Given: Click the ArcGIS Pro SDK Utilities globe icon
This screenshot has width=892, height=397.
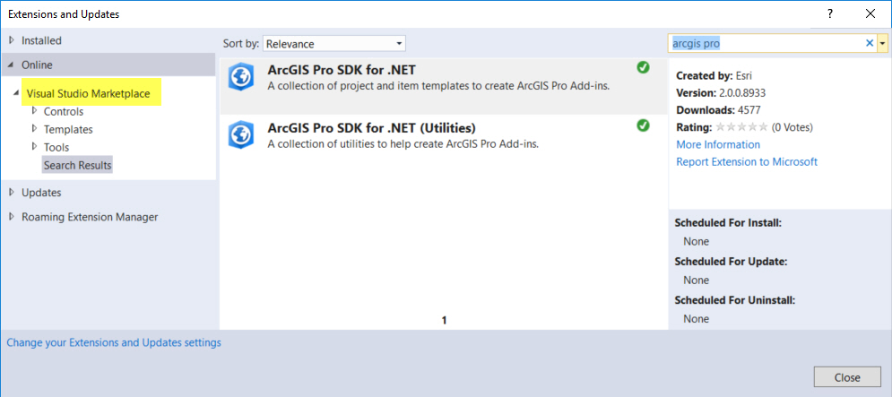Looking at the screenshot, I should click(x=240, y=134).
